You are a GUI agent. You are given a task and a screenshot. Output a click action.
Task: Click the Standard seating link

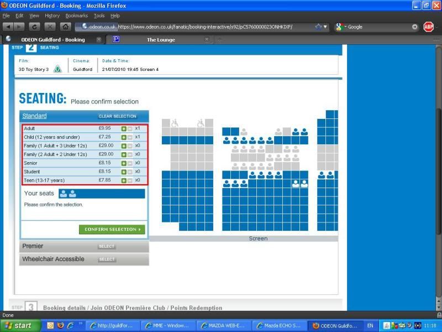(34, 116)
